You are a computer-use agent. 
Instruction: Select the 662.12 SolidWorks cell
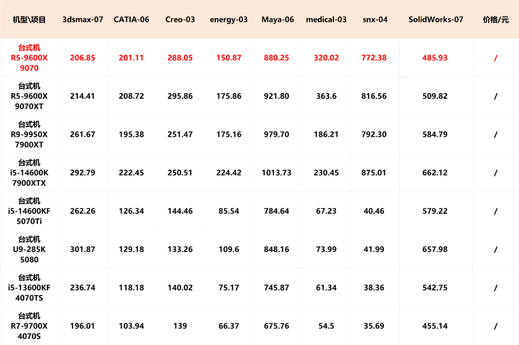[x=435, y=173]
